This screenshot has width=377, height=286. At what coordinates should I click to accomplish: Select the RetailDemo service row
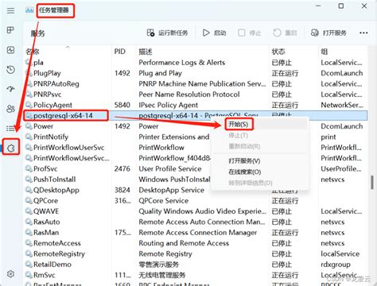point(196,265)
